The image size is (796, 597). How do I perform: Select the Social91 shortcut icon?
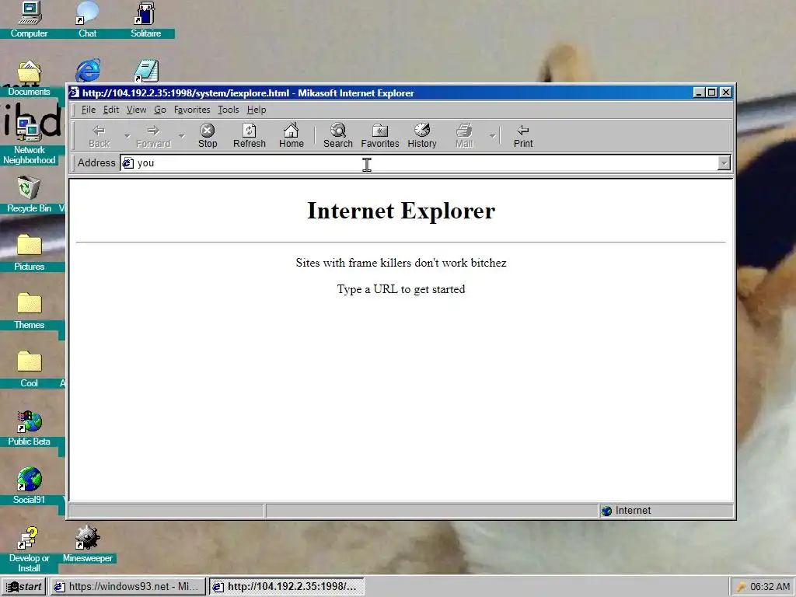click(29, 487)
